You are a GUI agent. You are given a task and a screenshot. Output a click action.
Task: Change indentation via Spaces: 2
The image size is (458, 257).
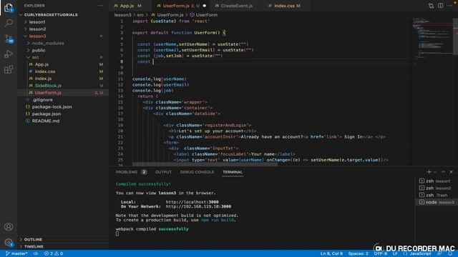[x=358, y=254]
